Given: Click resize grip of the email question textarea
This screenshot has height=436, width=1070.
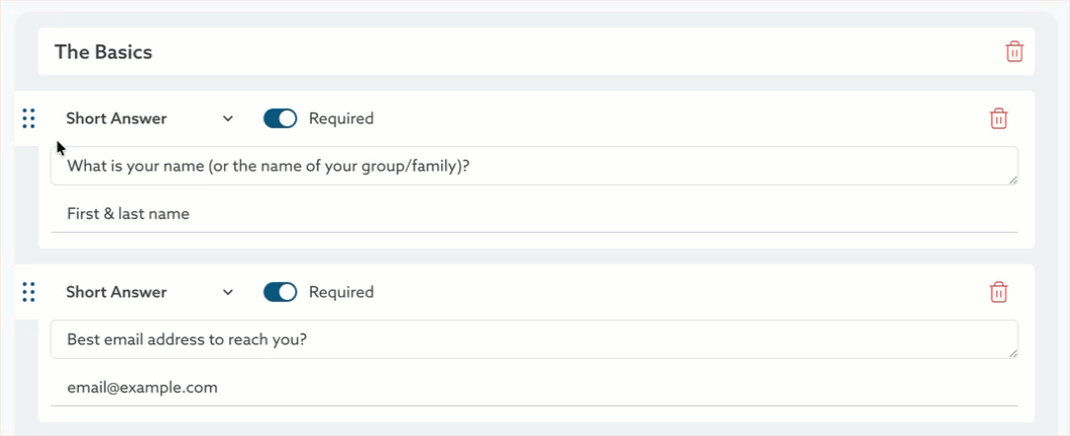Looking at the screenshot, I should (1013, 353).
